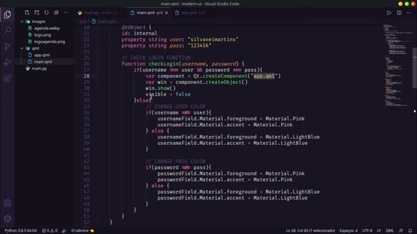Viewport: 417px width, 234px height.
Task: Click tabnine status bar entry
Action: [83, 231]
